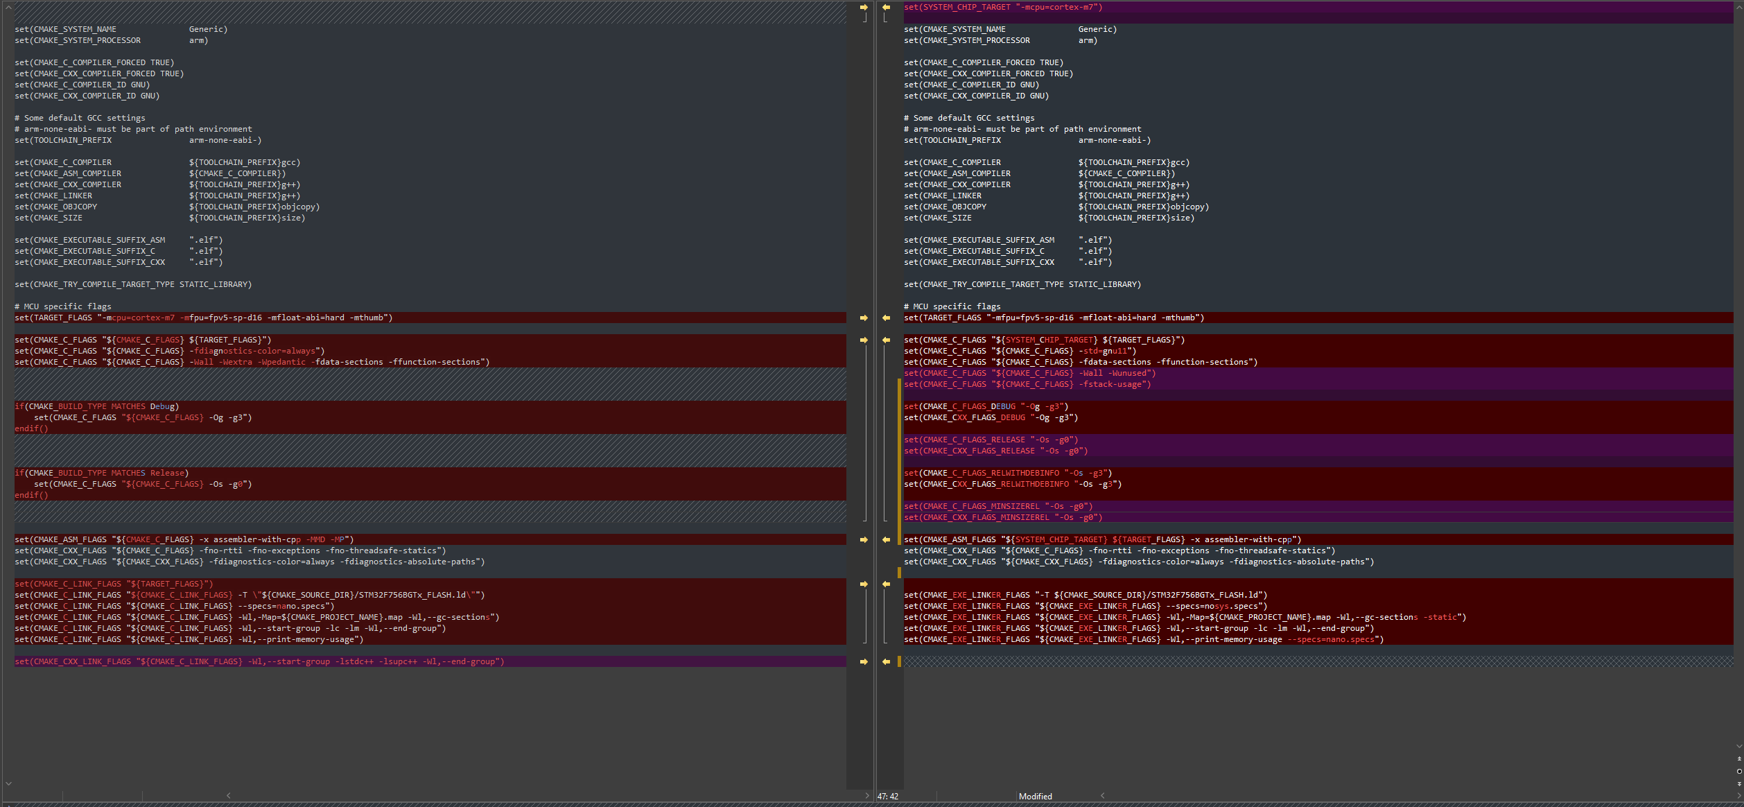Viewport: 1744px width, 807px height.
Task: Merge the linker flags chunk to the right pane
Action: (864, 584)
